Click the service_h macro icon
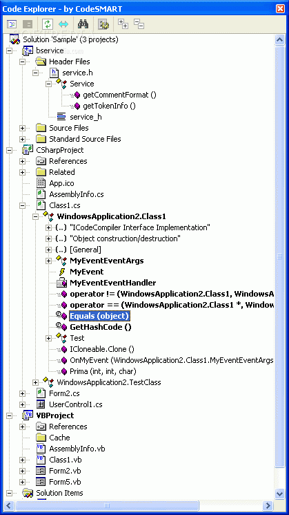The width and height of the screenshot is (289, 515). [x=61, y=117]
